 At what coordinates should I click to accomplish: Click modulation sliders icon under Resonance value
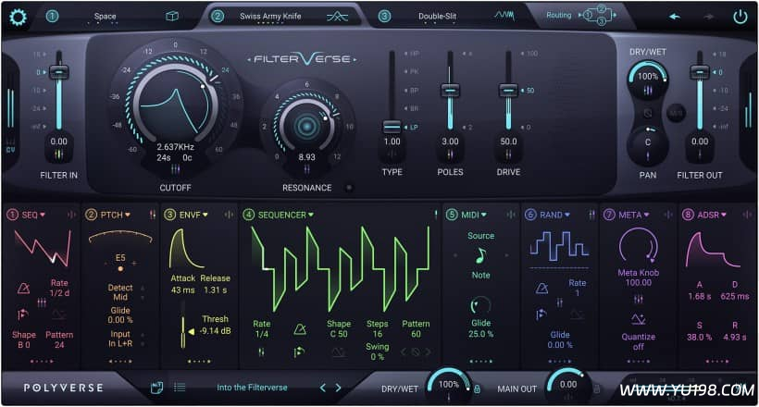click(307, 169)
